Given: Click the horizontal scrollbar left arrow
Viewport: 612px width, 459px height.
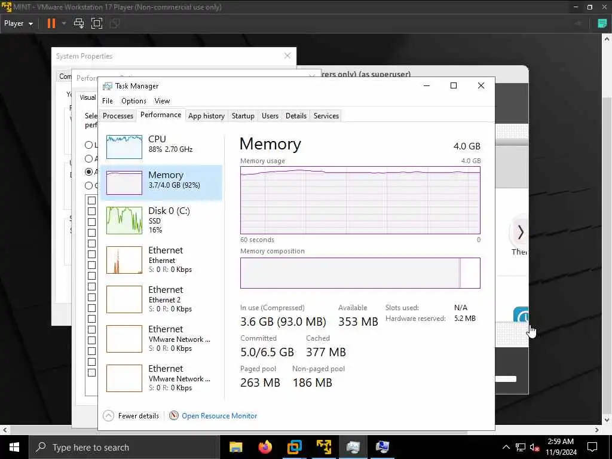Looking at the screenshot, I should pos(5,430).
